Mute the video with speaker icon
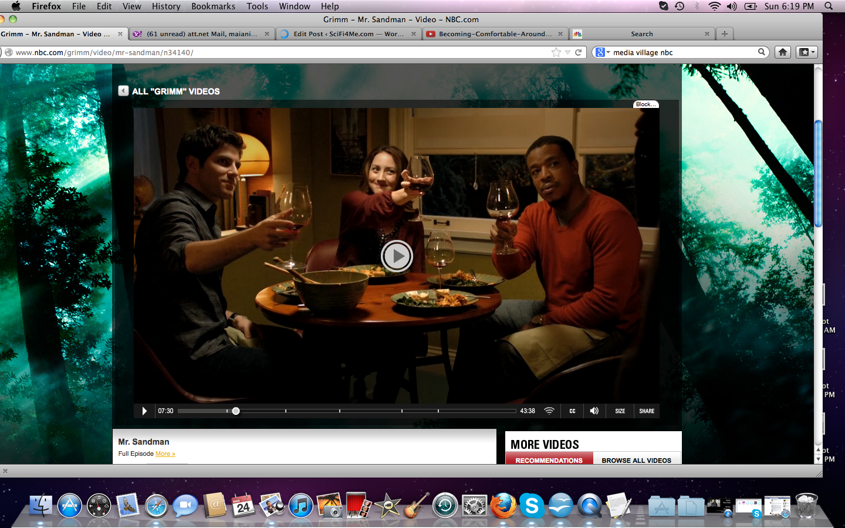Screen dimensions: 845x528 tap(594, 411)
